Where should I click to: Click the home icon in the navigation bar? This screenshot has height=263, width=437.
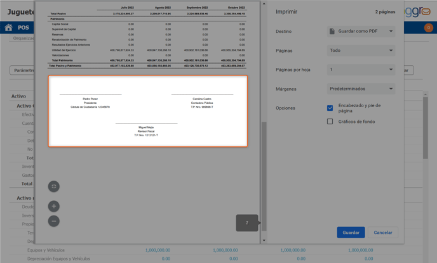coord(9,27)
